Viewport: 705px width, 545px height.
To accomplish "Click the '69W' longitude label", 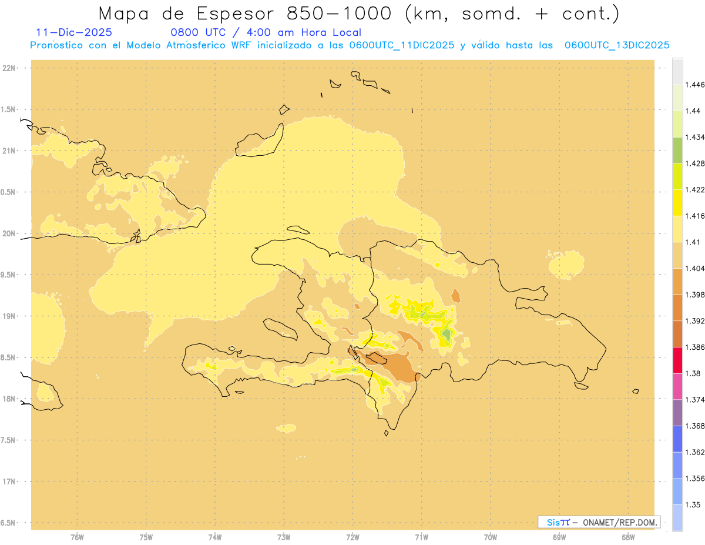I will point(559,537).
